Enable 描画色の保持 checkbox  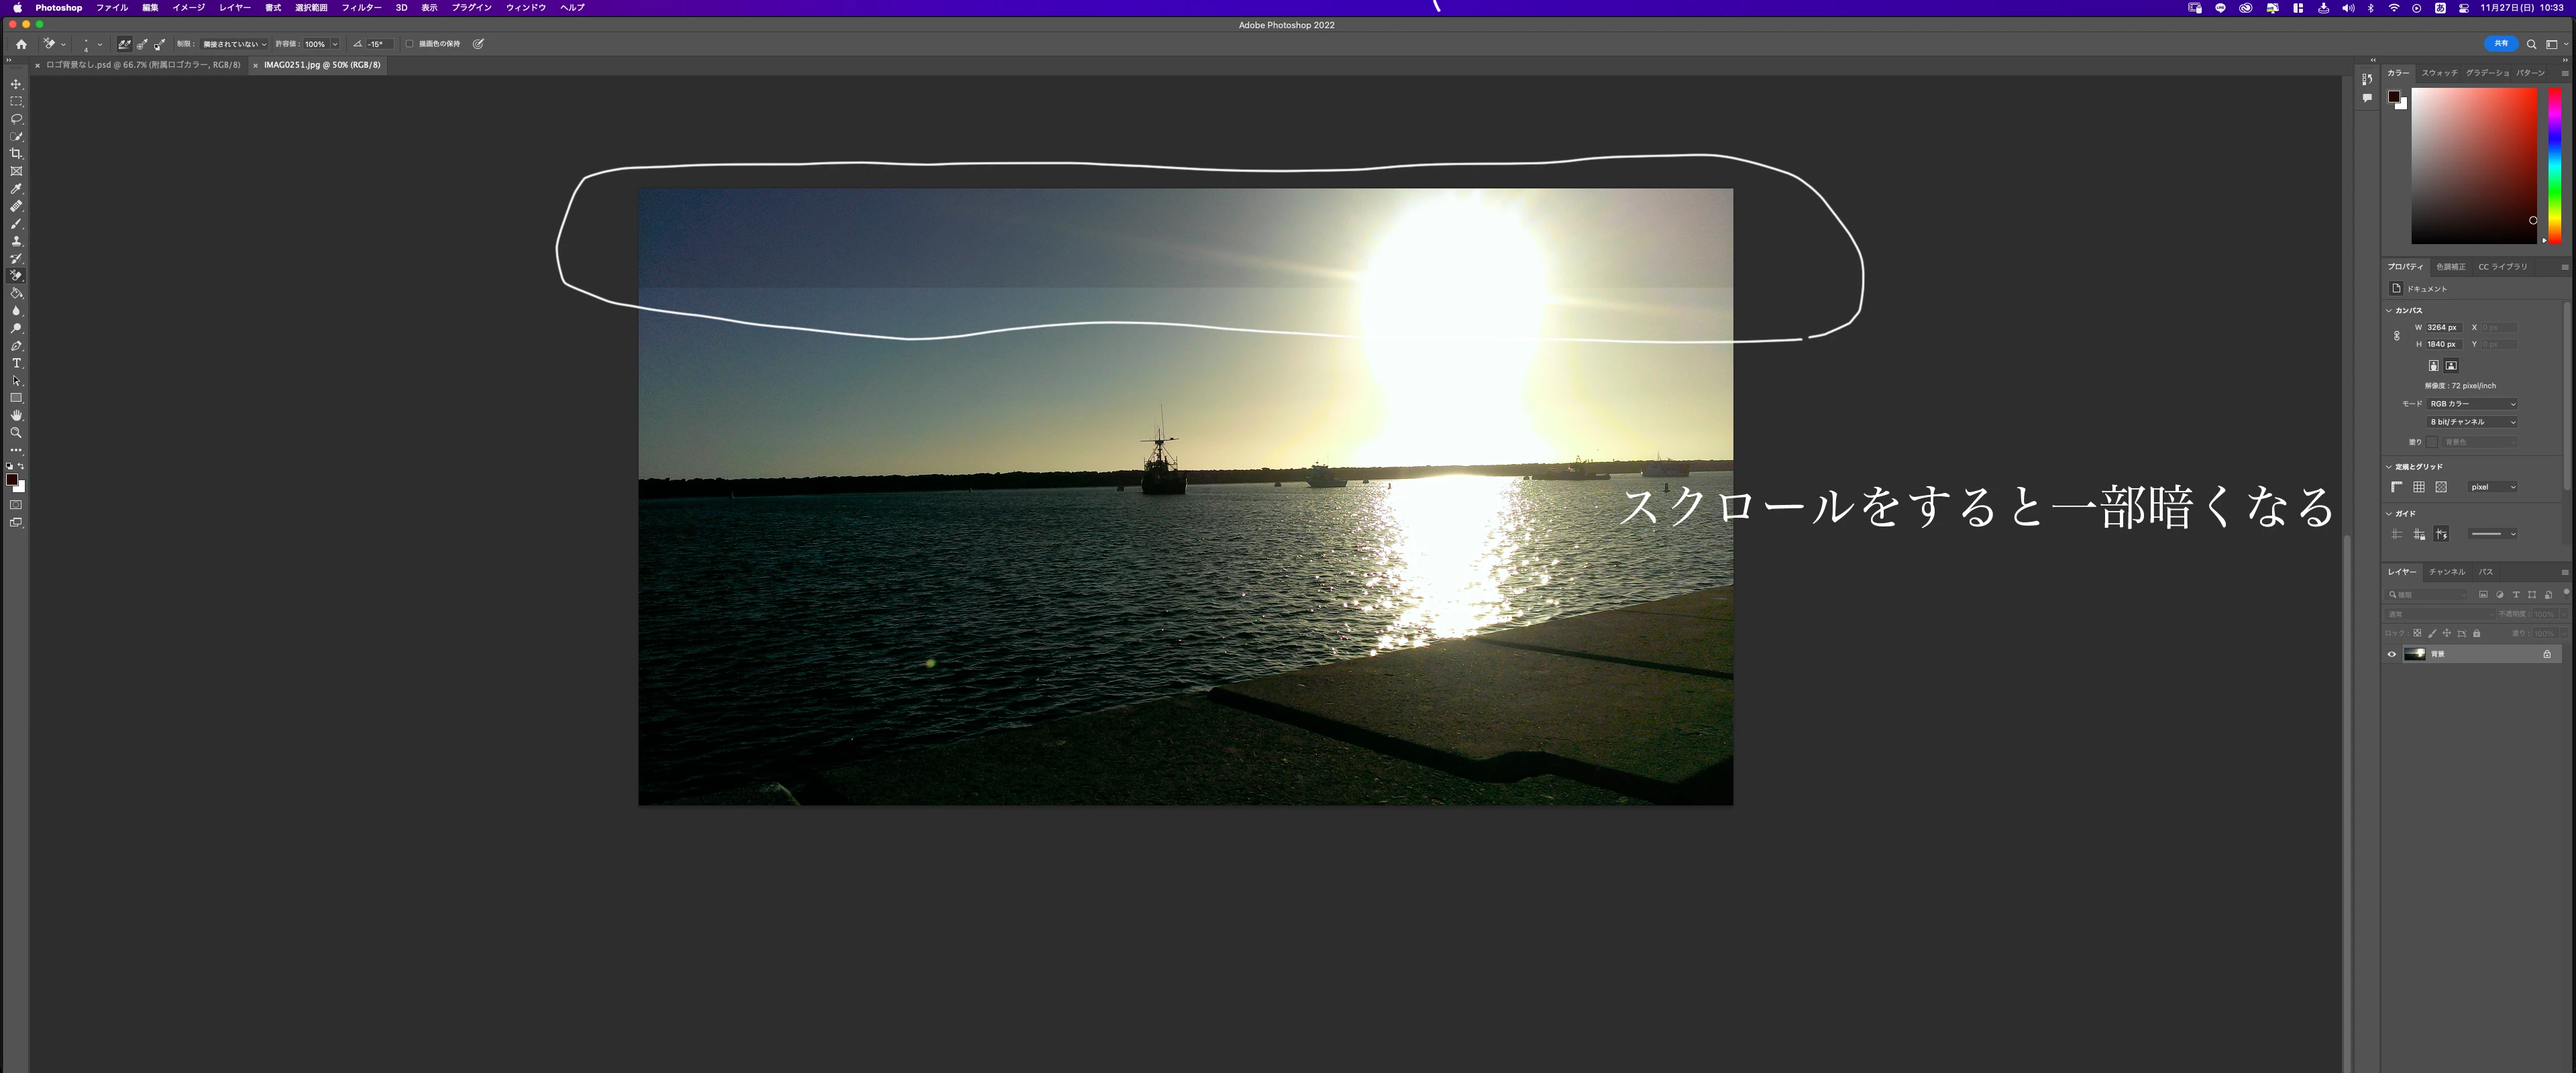409,44
